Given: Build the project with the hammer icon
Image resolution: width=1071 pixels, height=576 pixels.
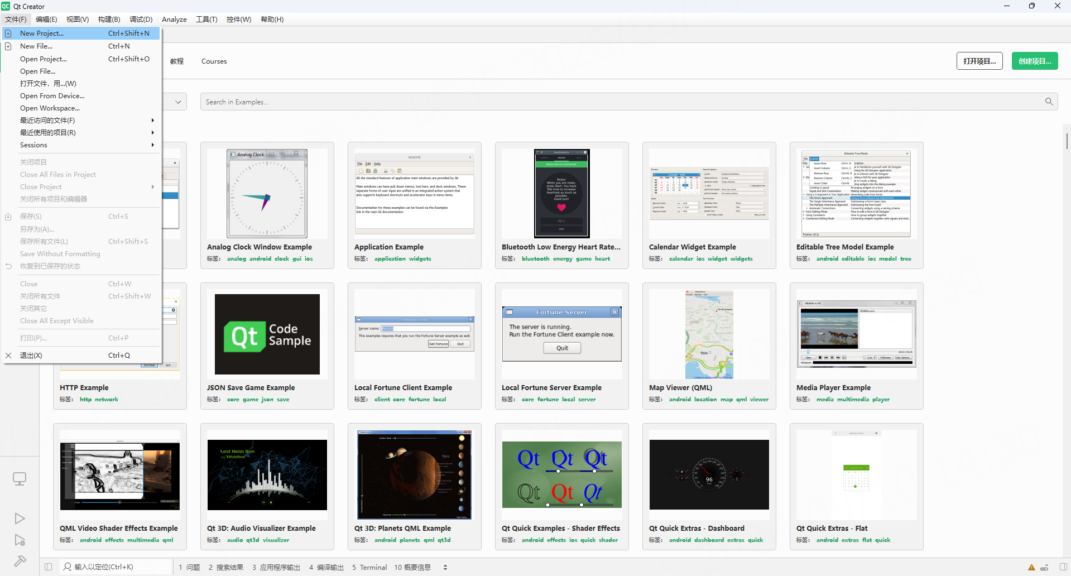Looking at the screenshot, I should 20,561.
